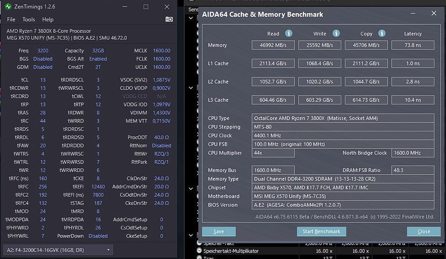Click the MEM VTT value 0,7150V

click(x=162, y=121)
